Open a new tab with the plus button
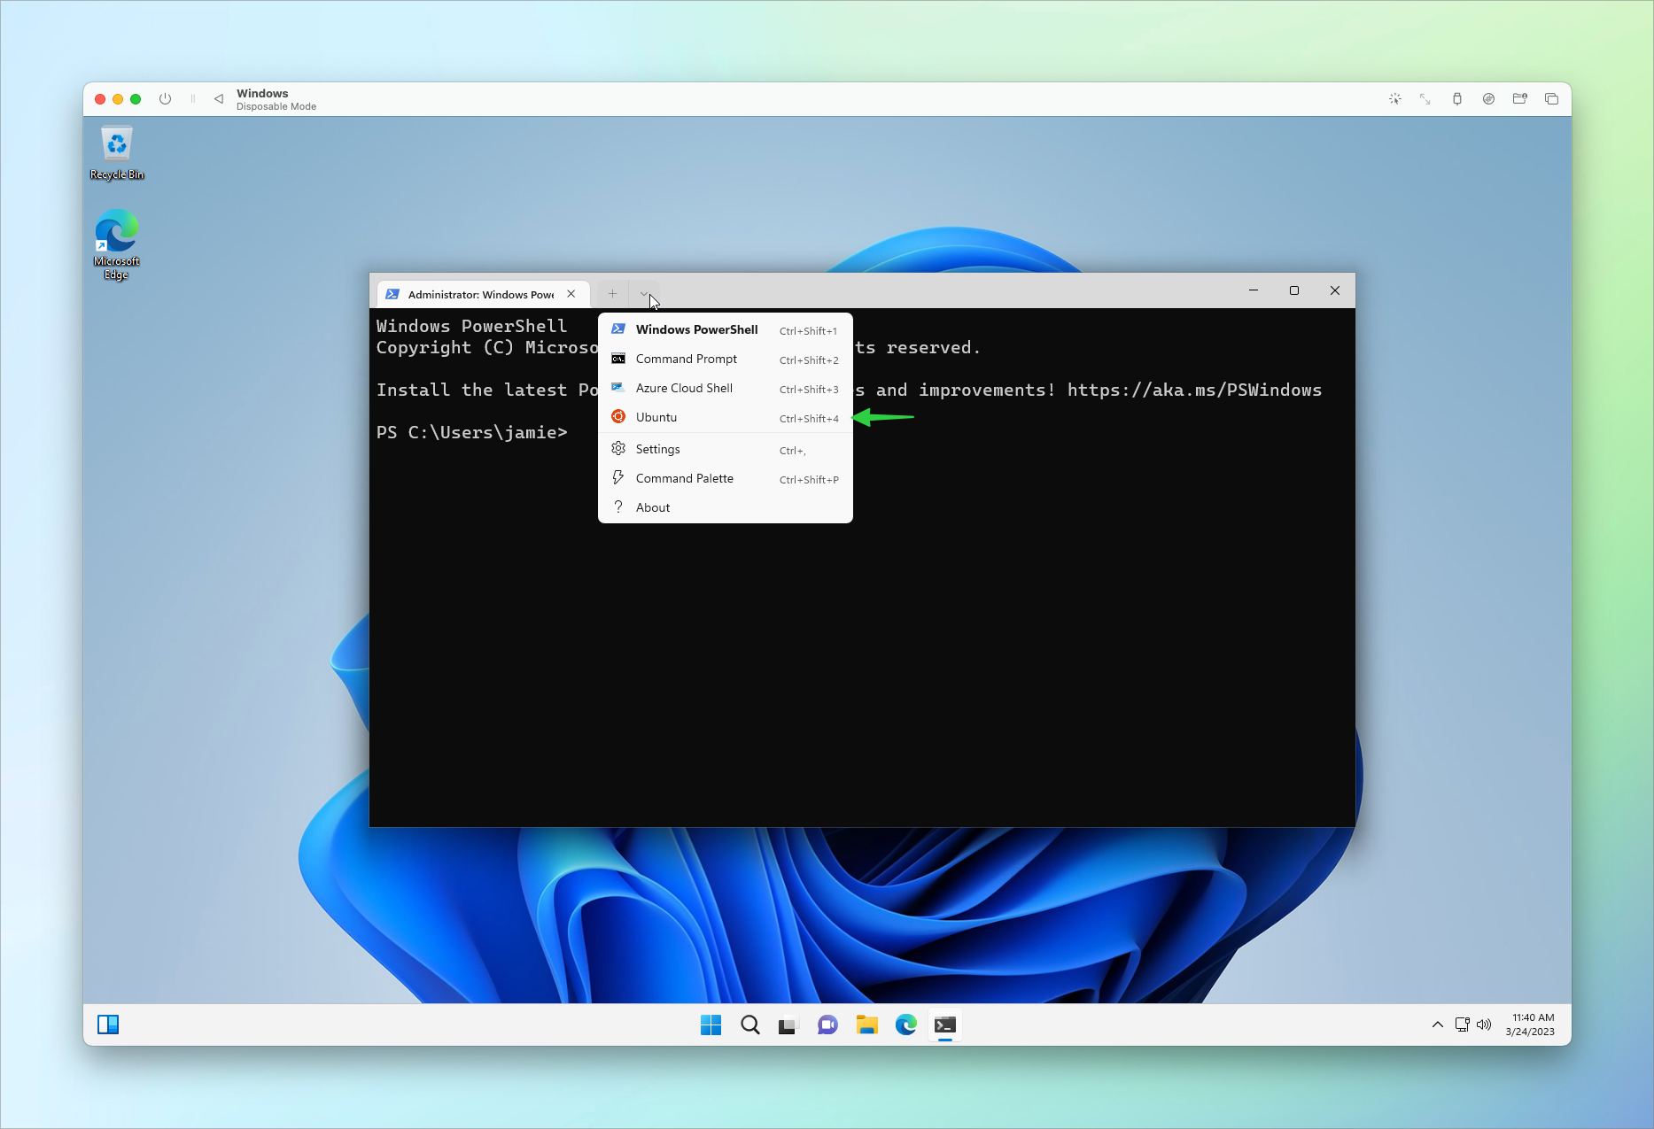This screenshot has height=1129, width=1654. point(611,293)
